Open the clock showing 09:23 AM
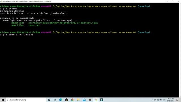181x102 pixels. pyautogui.click(x=171, y=100)
